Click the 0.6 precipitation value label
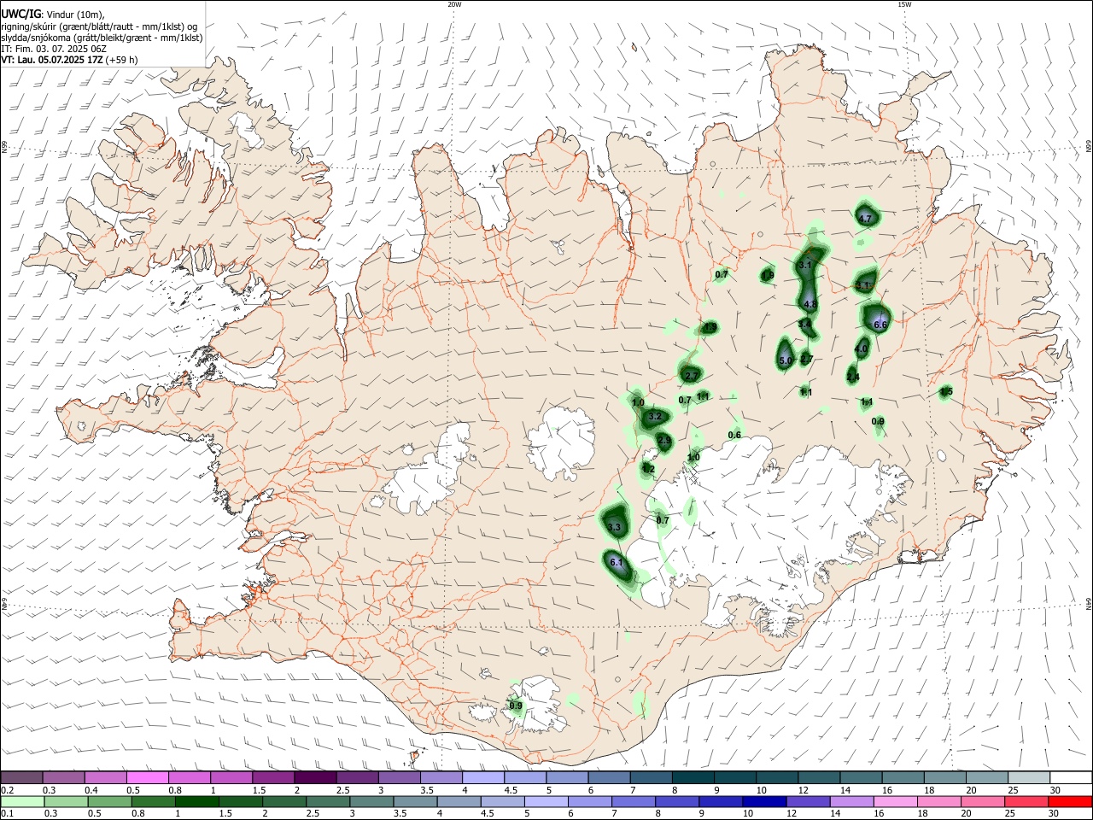Screen dimensions: 1093x820 pos(734,435)
